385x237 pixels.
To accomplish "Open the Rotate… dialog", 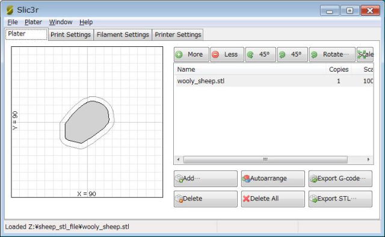I will pos(332,54).
